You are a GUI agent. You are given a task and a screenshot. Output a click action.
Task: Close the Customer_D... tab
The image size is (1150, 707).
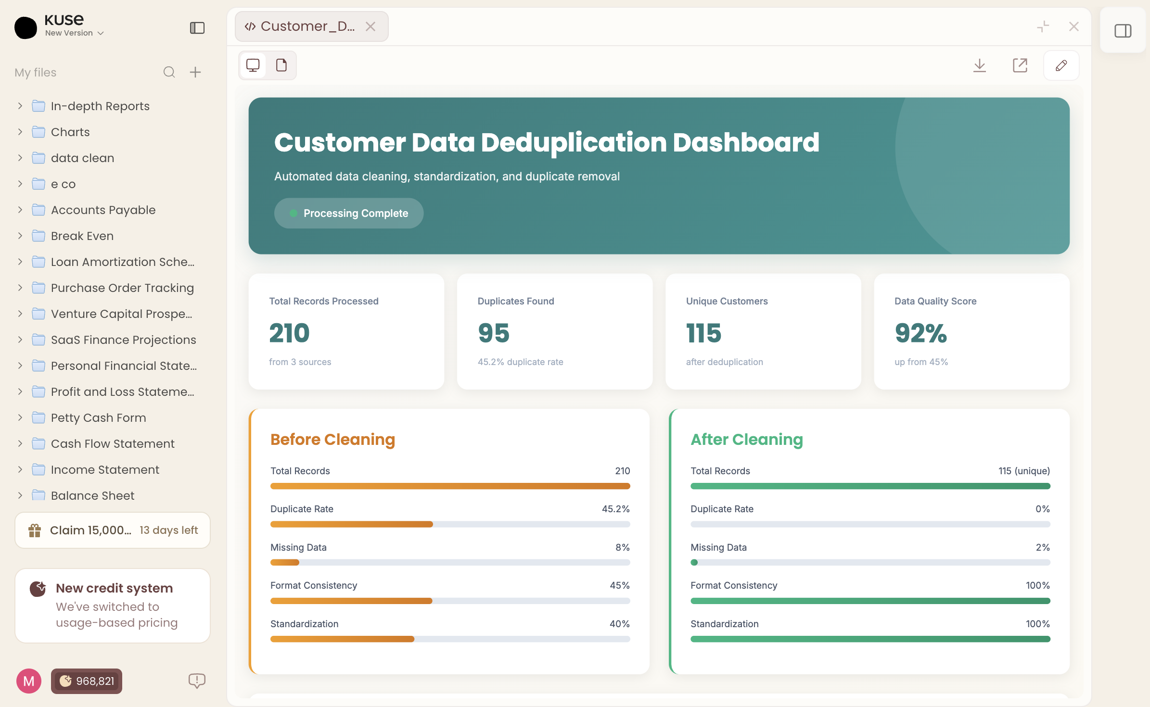(370, 26)
